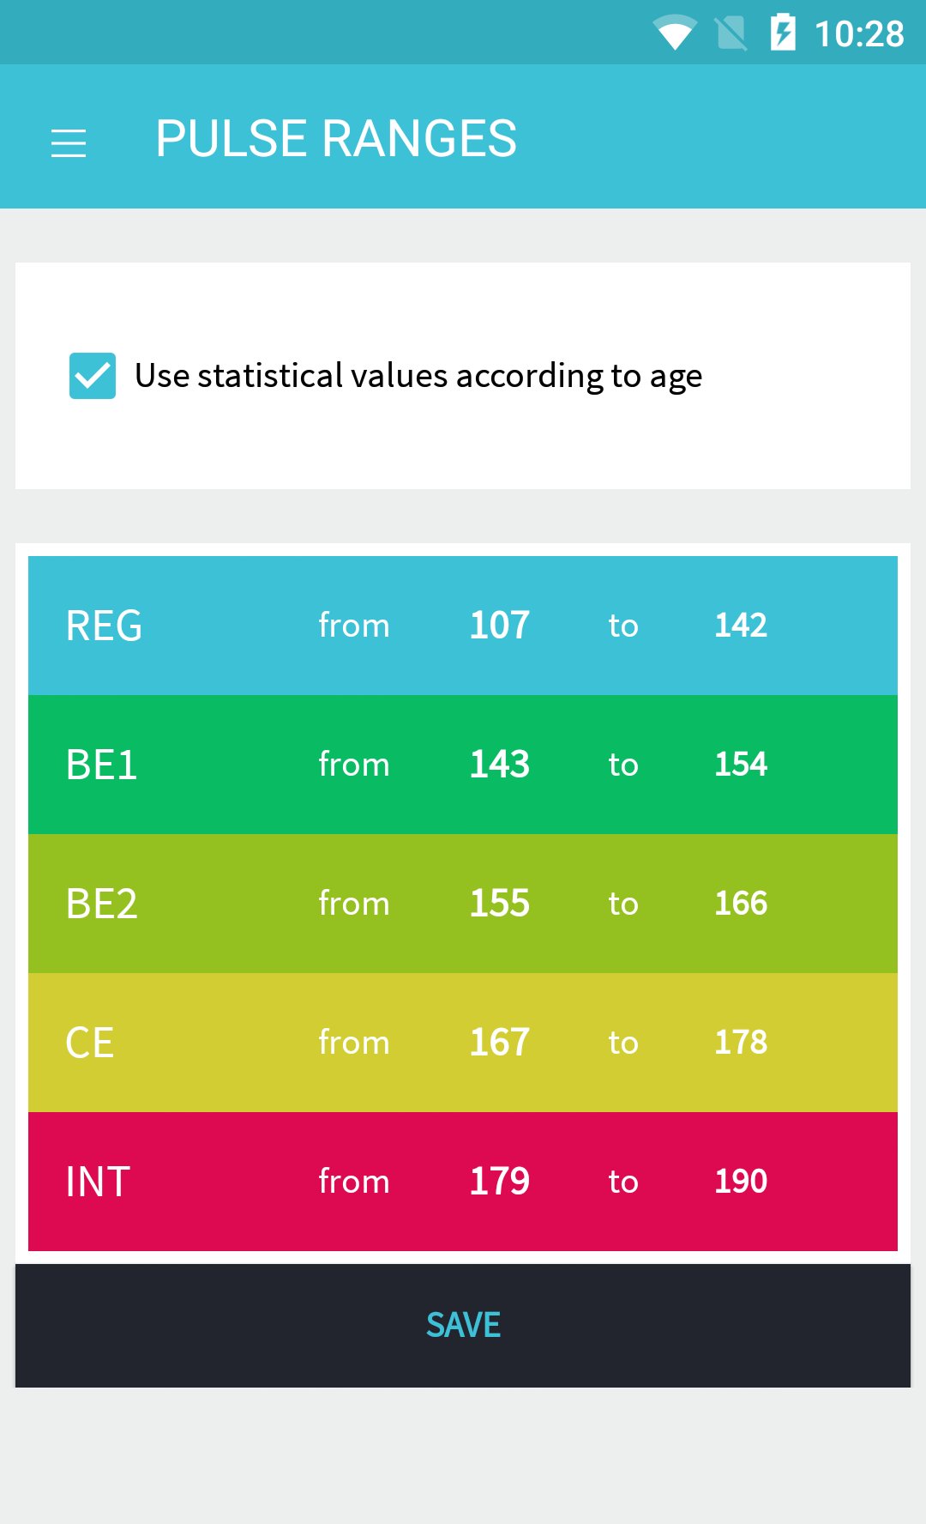Tap the no-SIM signal icon
The width and height of the screenshot is (926, 1524).
pos(731,33)
